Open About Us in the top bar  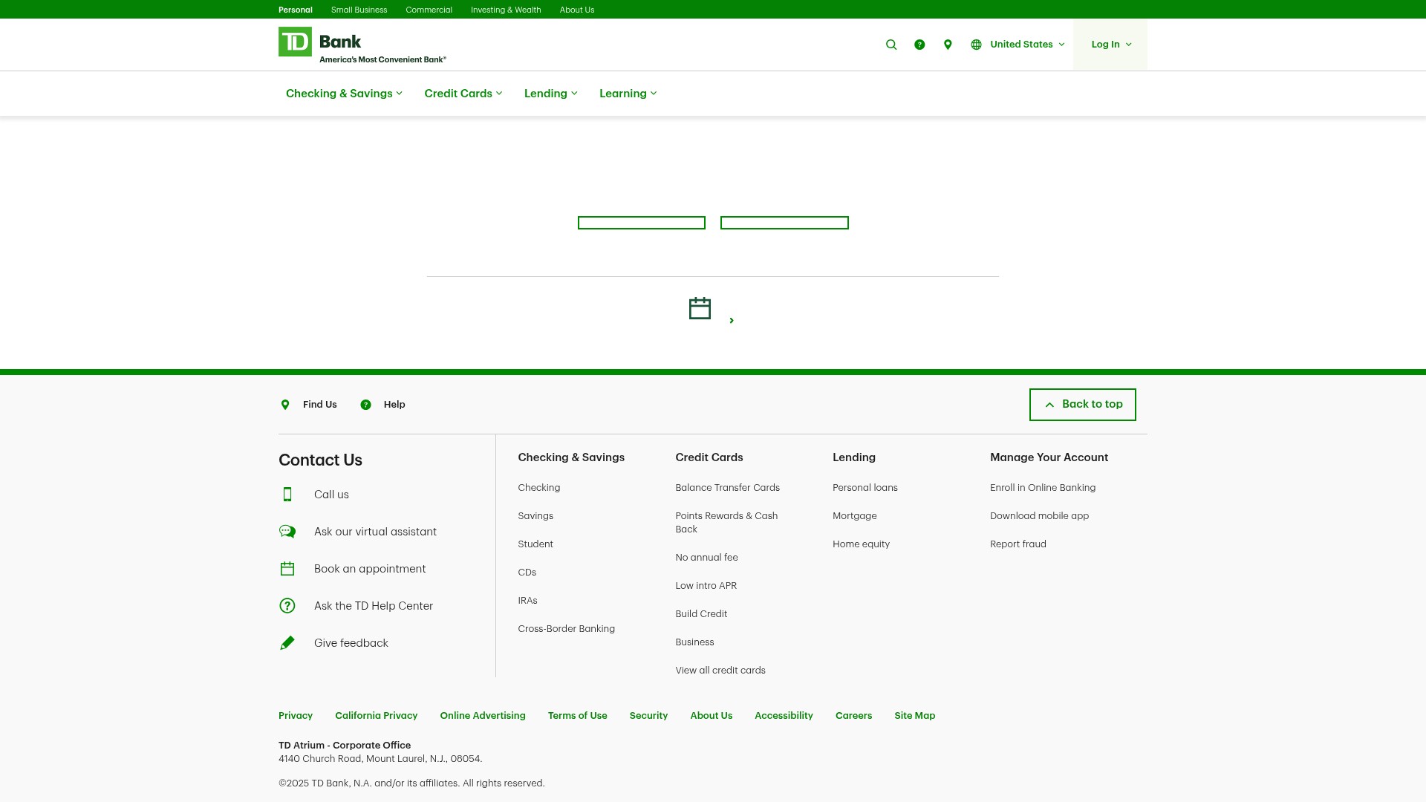click(577, 10)
